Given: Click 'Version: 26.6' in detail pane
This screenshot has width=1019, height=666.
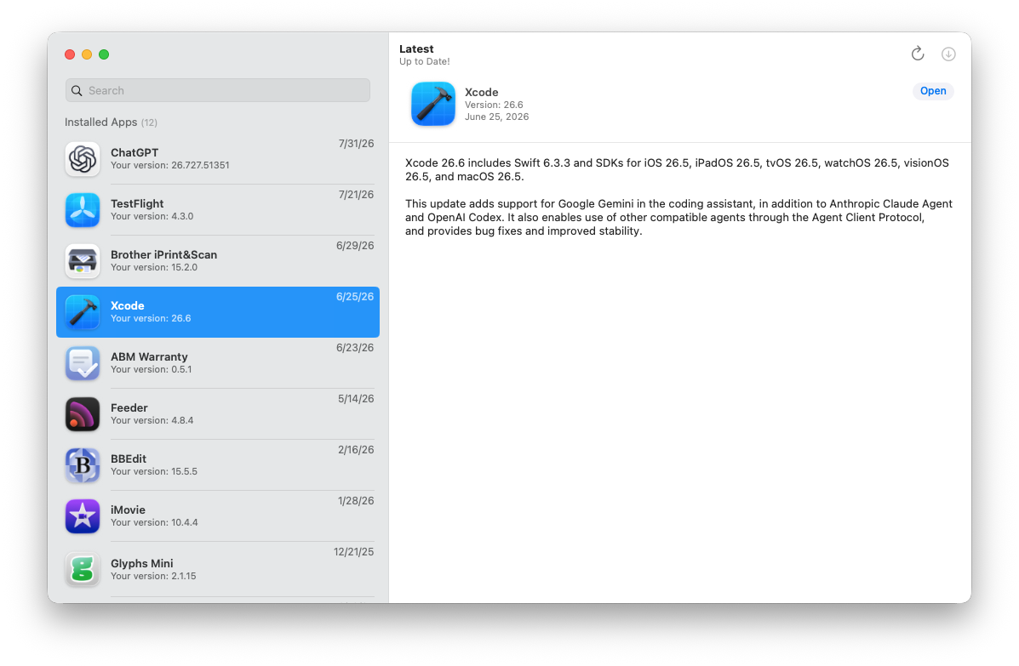Looking at the screenshot, I should click(494, 105).
